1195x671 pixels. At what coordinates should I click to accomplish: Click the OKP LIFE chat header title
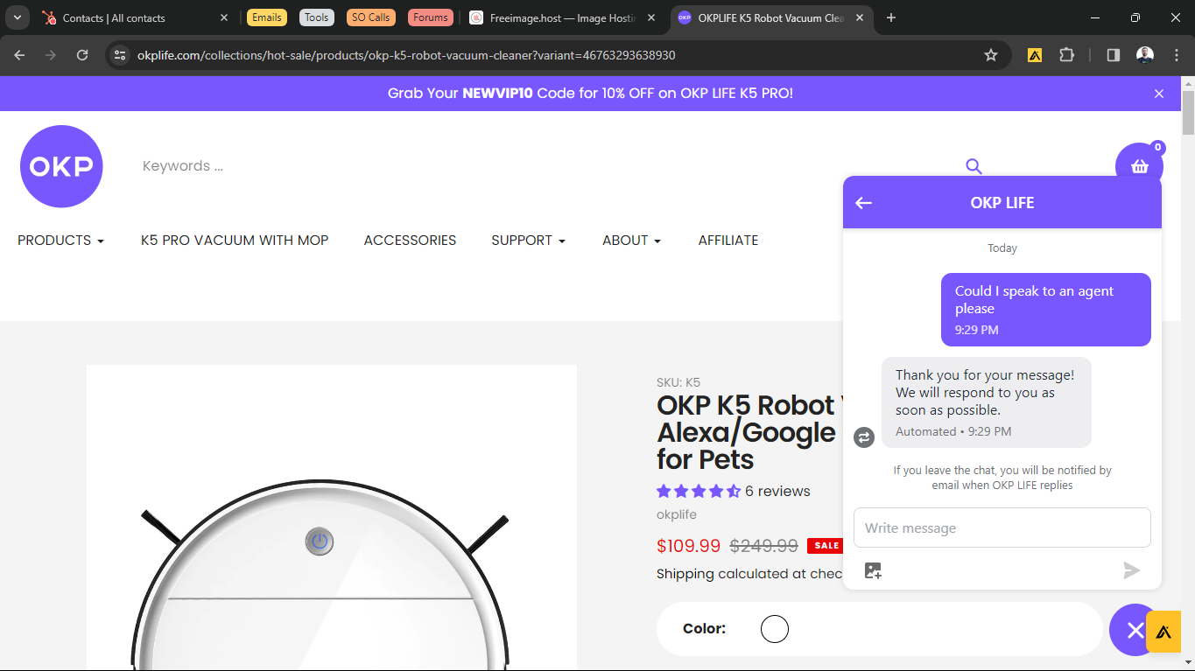[x=1002, y=203]
